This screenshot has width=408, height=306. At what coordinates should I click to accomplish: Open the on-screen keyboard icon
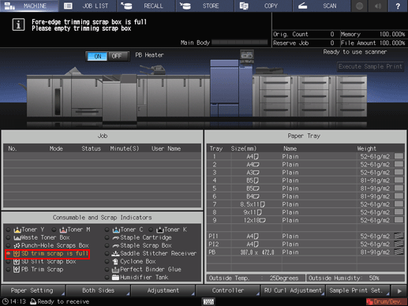tap(208, 301)
